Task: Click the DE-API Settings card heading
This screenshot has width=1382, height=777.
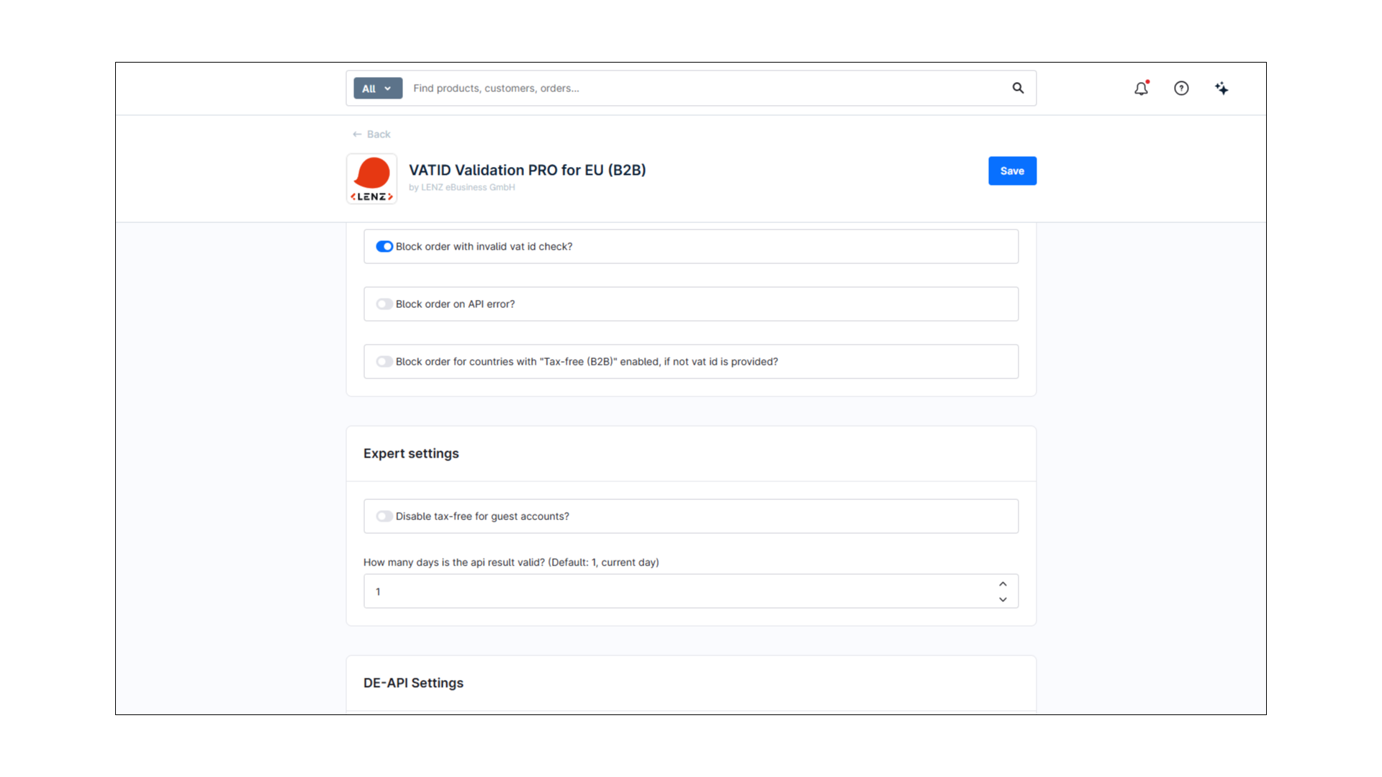Action: pyautogui.click(x=413, y=683)
